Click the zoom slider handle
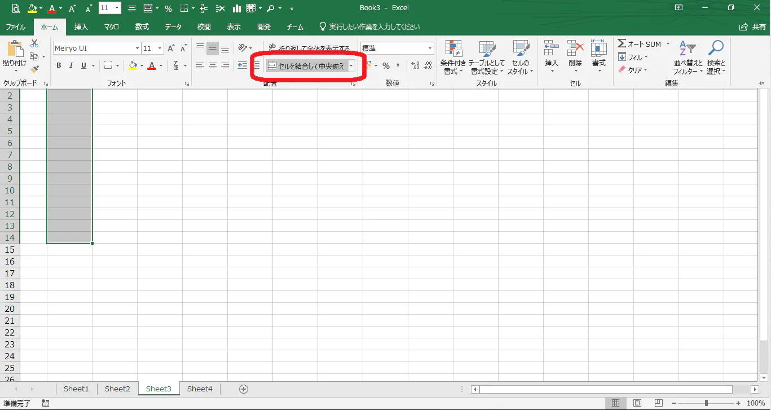This screenshot has height=410, width=771. [x=706, y=403]
